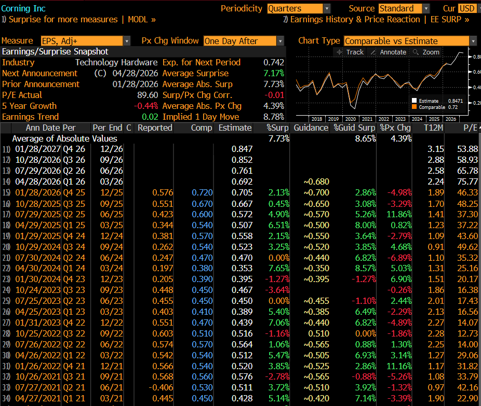Click the orange Comparable legend swatch
Screen dimensions: 481x406
pyautogui.click(x=414, y=107)
